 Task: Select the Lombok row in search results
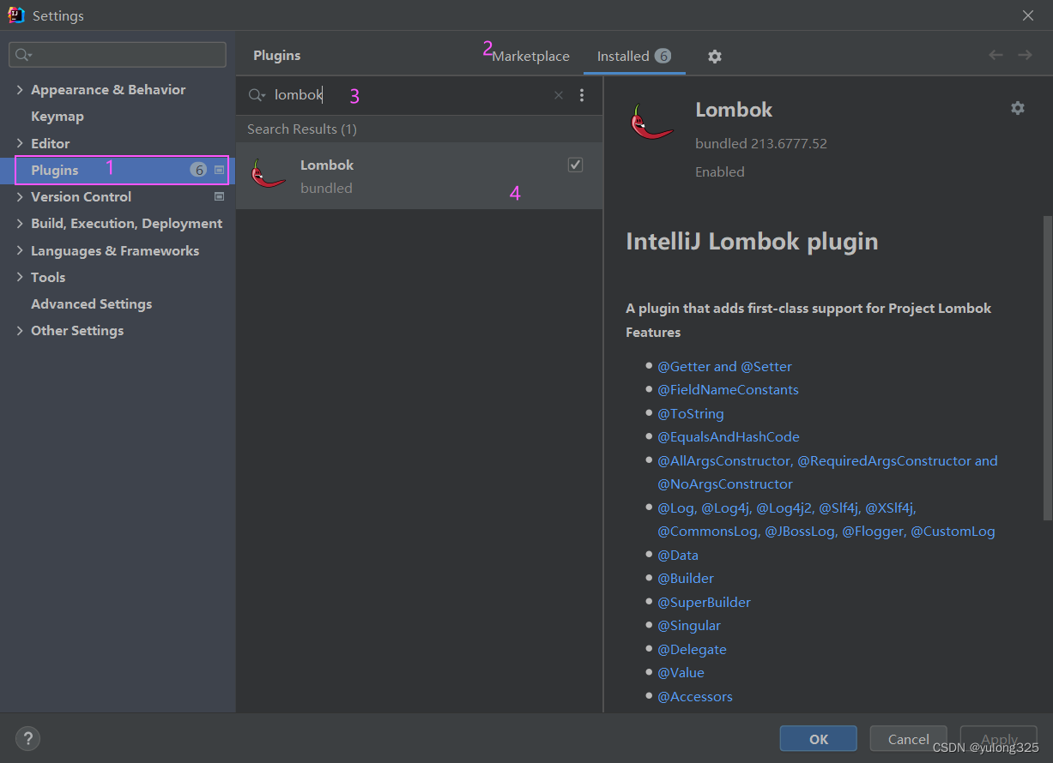coord(420,176)
